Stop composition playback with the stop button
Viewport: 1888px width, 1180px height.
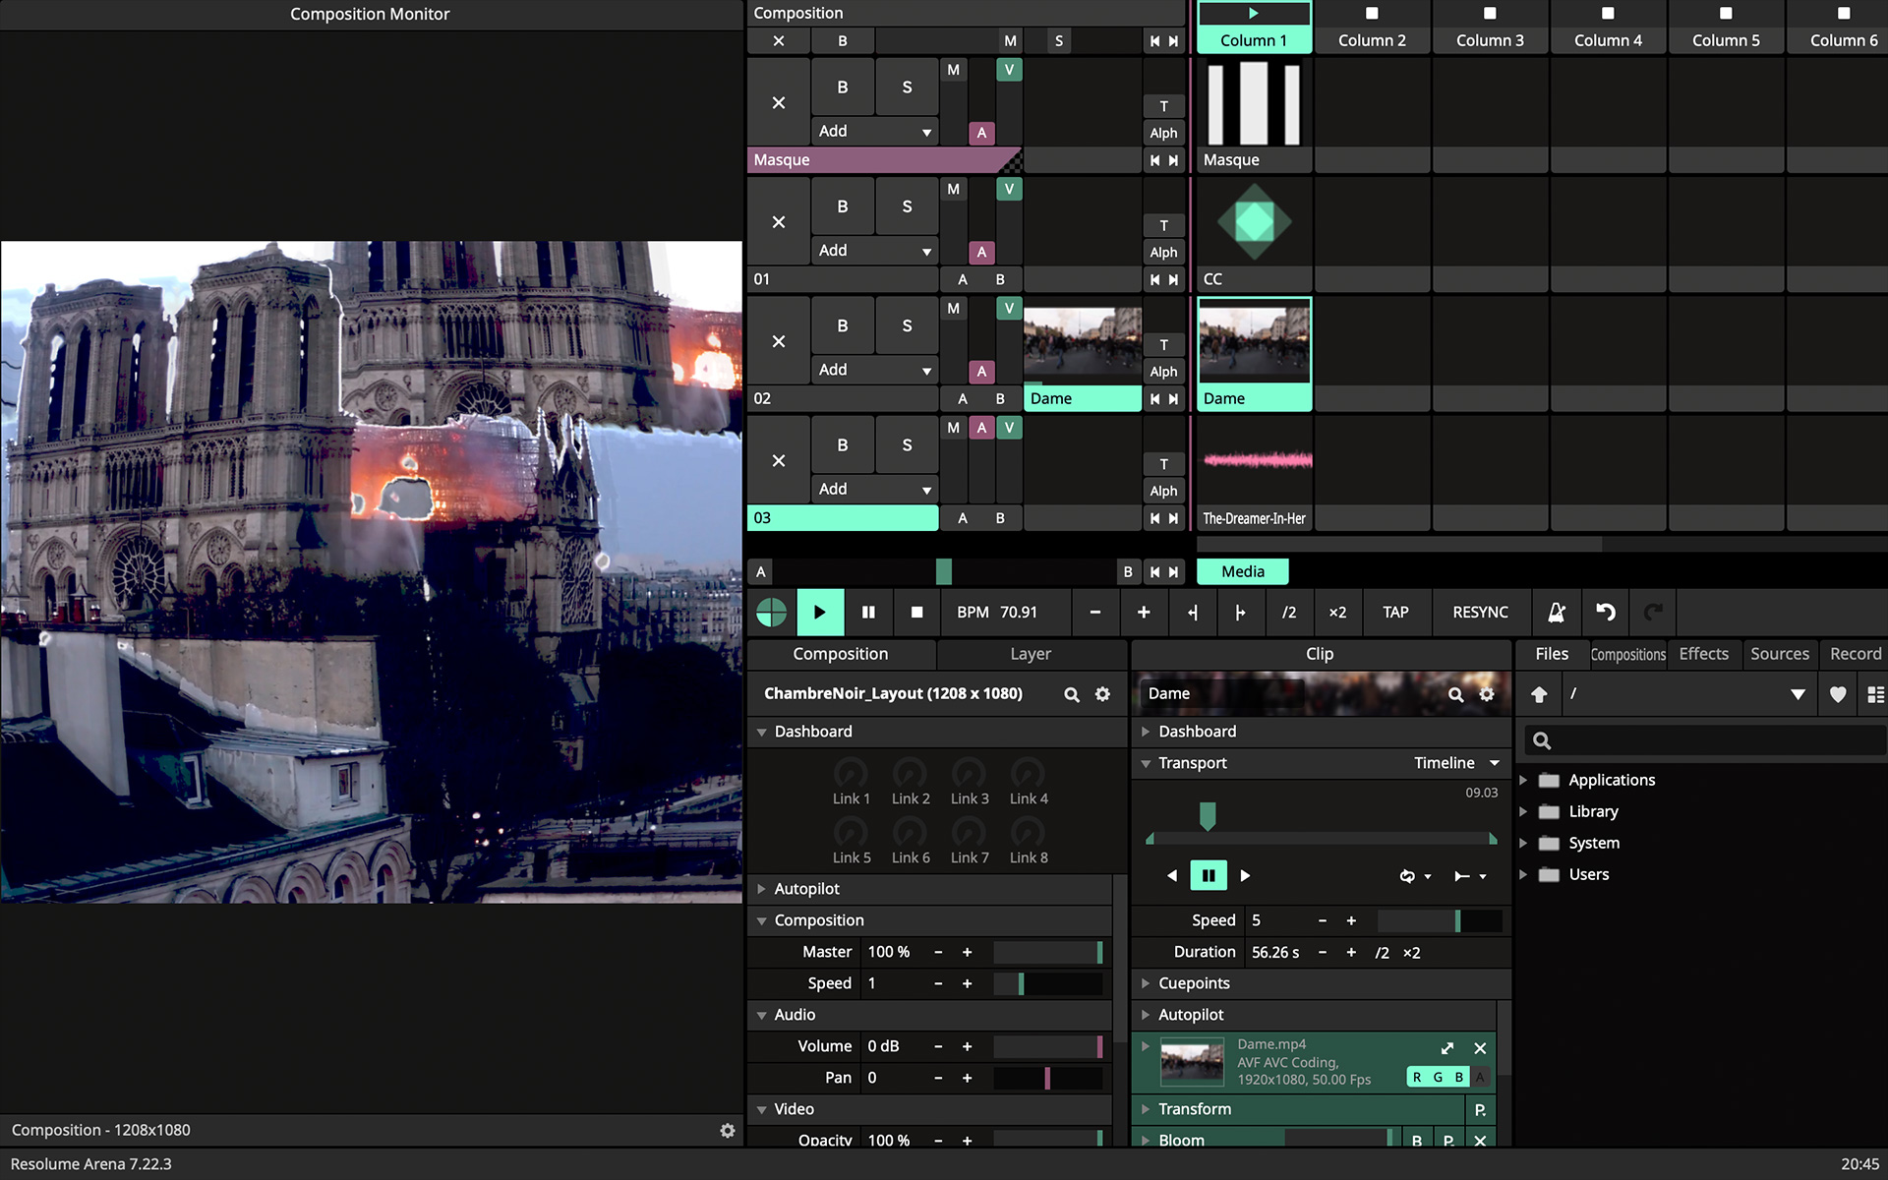916,612
